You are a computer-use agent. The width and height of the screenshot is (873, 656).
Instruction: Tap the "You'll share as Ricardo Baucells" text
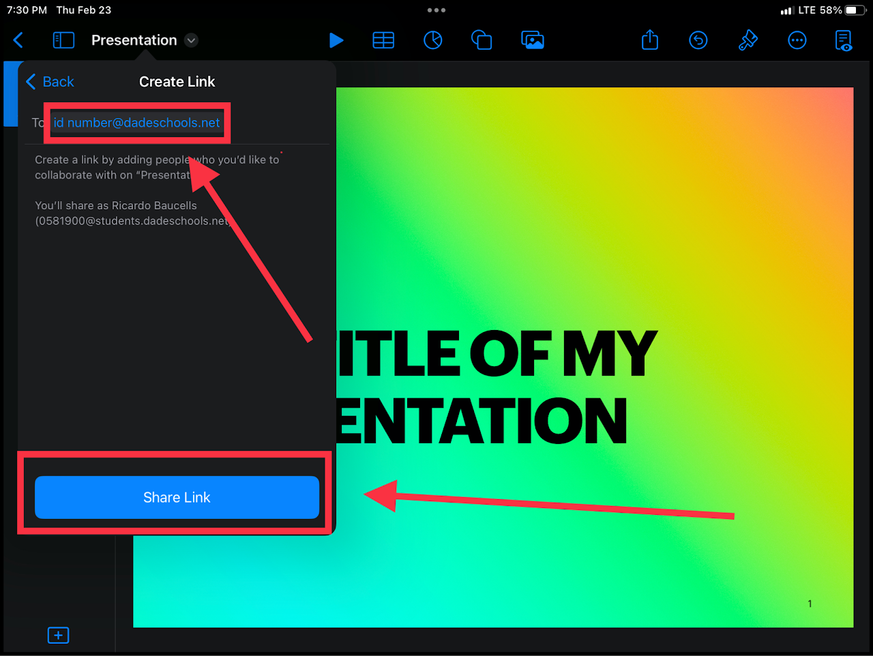(116, 205)
